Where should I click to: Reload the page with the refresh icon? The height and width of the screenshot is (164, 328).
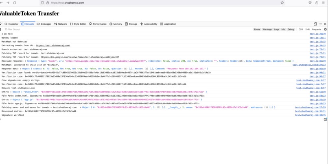[14, 3]
